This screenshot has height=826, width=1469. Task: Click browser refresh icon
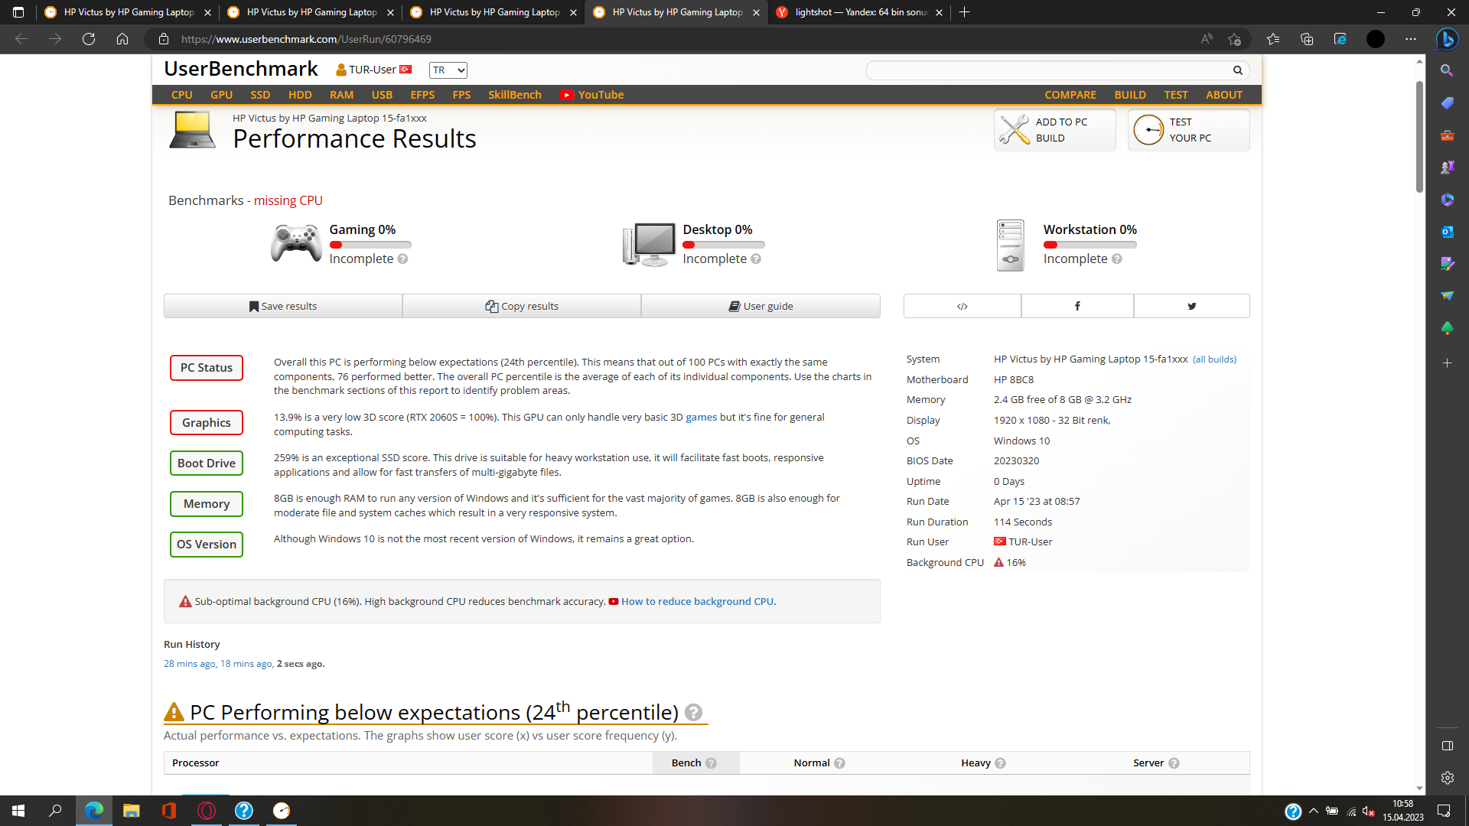point(89,39)
